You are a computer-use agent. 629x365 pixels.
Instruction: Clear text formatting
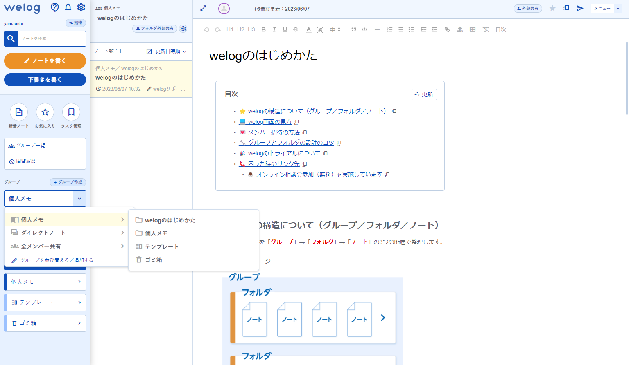(x=486, y=29)
